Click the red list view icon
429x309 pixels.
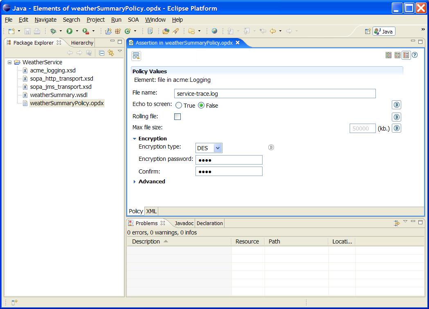406,55
